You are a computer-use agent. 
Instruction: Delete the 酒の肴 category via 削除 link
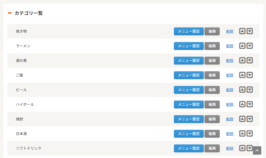[230, 61]
